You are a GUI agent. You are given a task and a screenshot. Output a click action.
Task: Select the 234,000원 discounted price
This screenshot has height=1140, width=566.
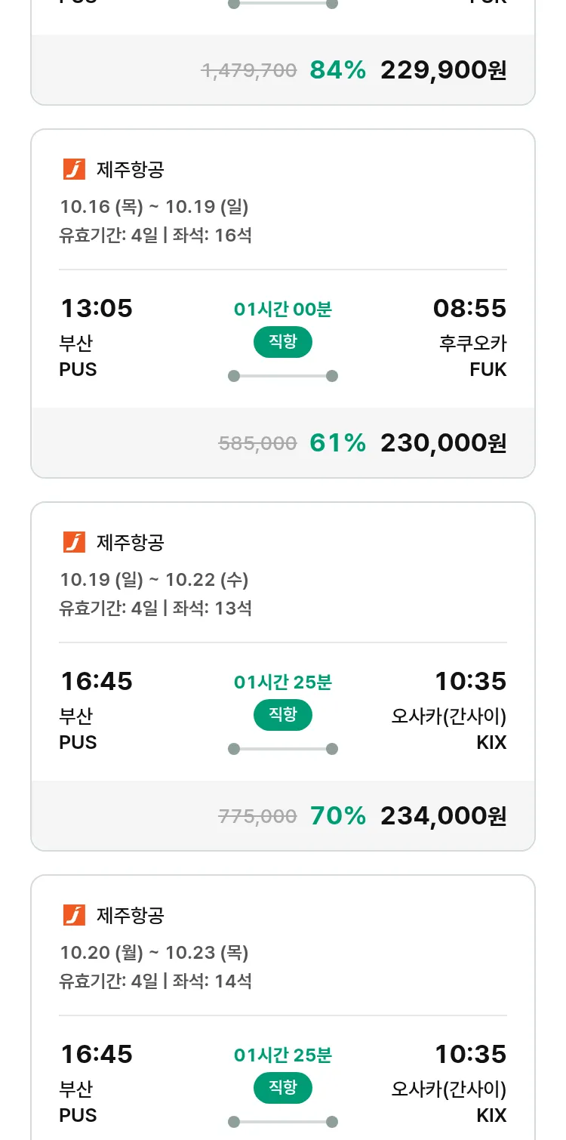(443, 816)
